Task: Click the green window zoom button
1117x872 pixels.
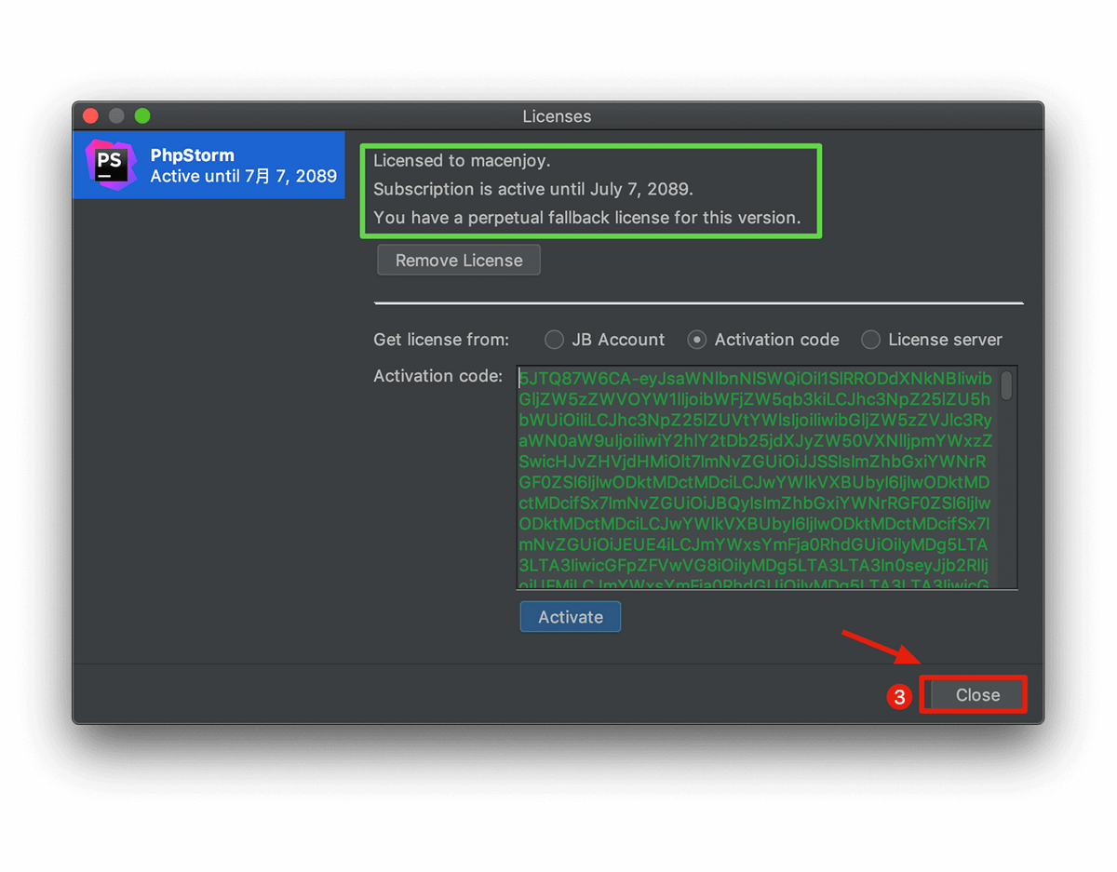Action: (x=142, y=116)
